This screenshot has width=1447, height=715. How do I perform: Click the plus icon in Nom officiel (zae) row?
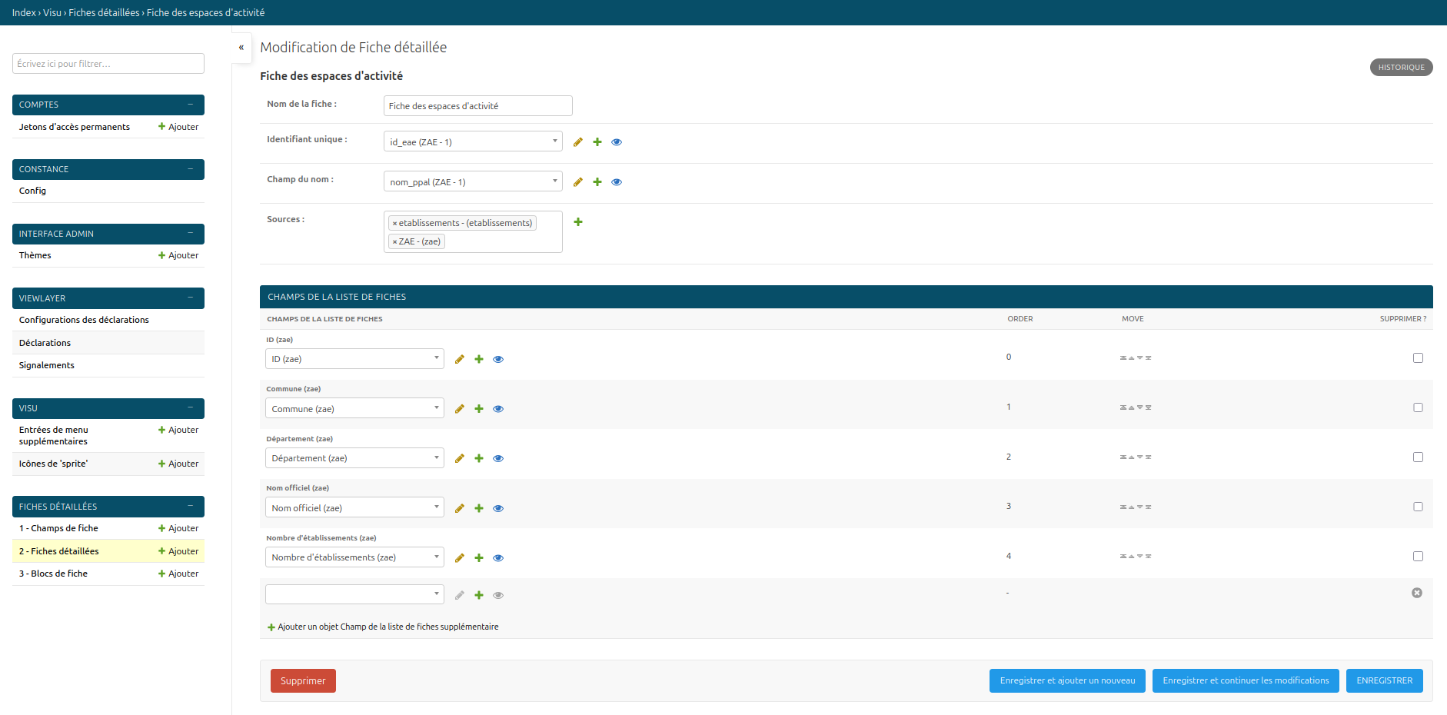[479, 508]
